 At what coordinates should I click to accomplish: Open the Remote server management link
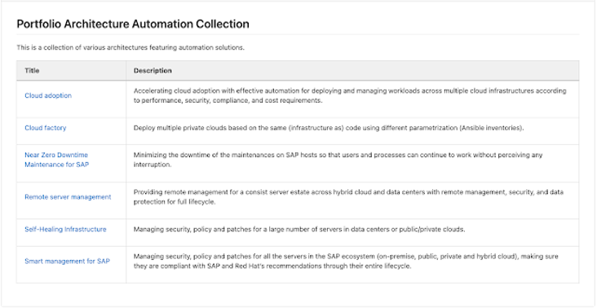(x=68, y=197)
